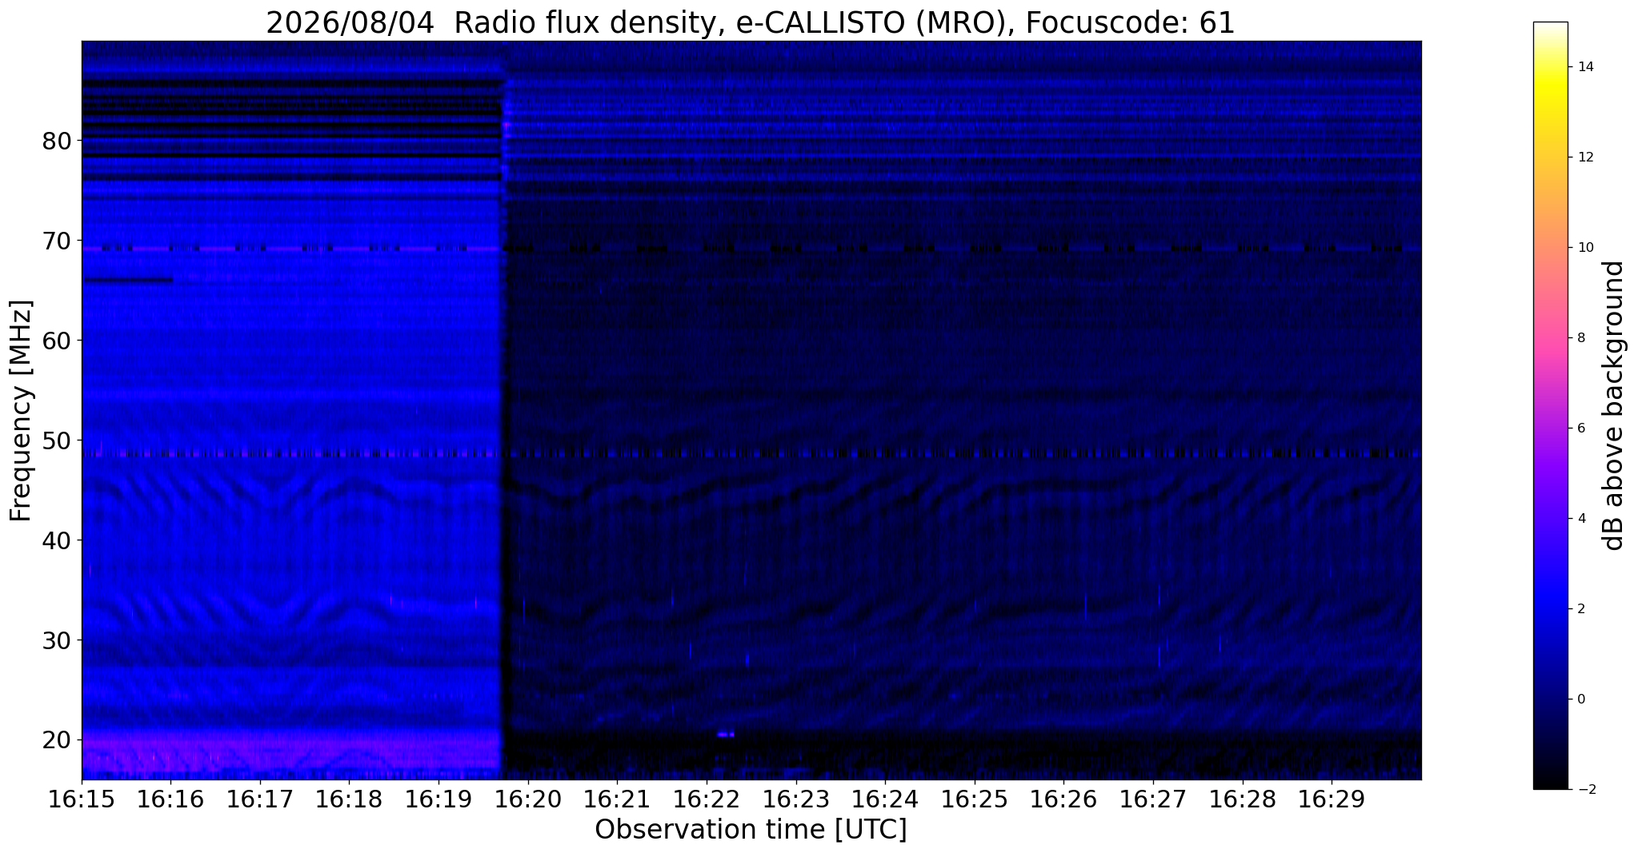Click the 16:23 time tick label

pos(796,799)
